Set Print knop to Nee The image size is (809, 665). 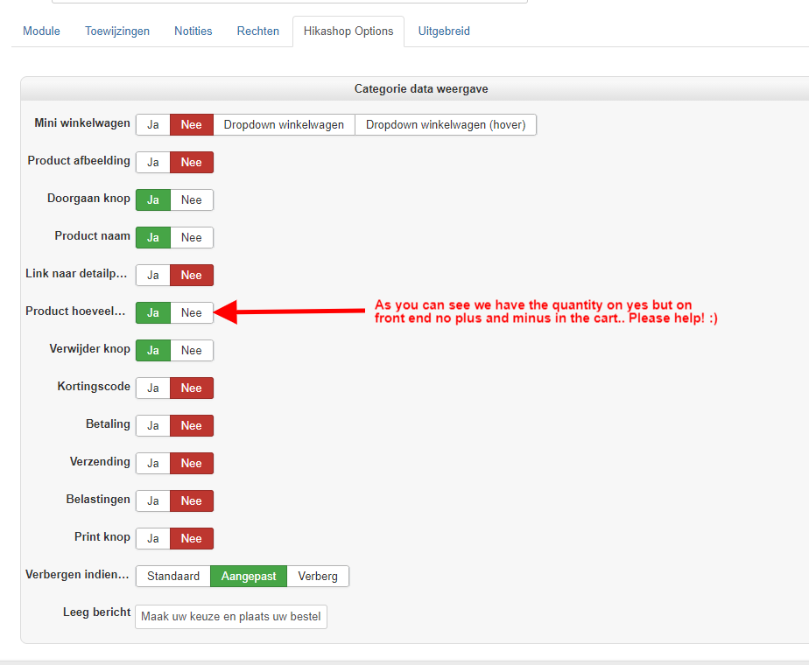pos(192,539)
